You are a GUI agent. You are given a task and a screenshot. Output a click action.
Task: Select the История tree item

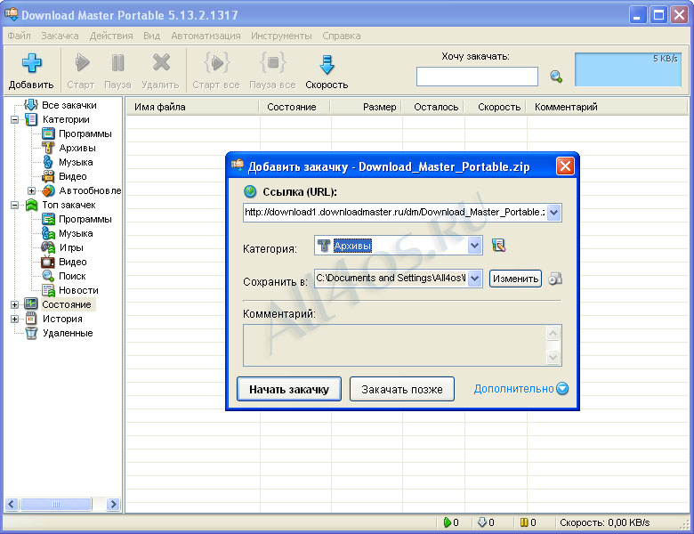[62, 319]
